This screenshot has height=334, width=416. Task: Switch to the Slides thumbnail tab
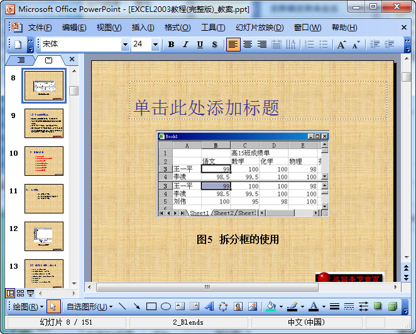pos(48,60)
